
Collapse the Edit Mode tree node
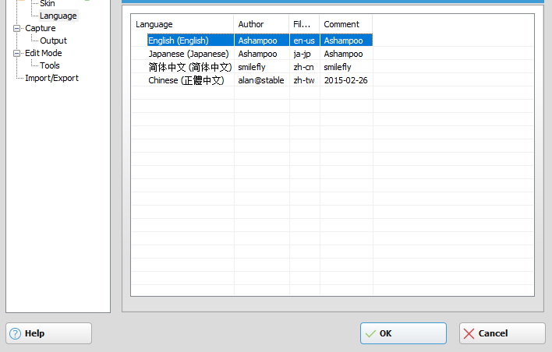tap(17, 53)
